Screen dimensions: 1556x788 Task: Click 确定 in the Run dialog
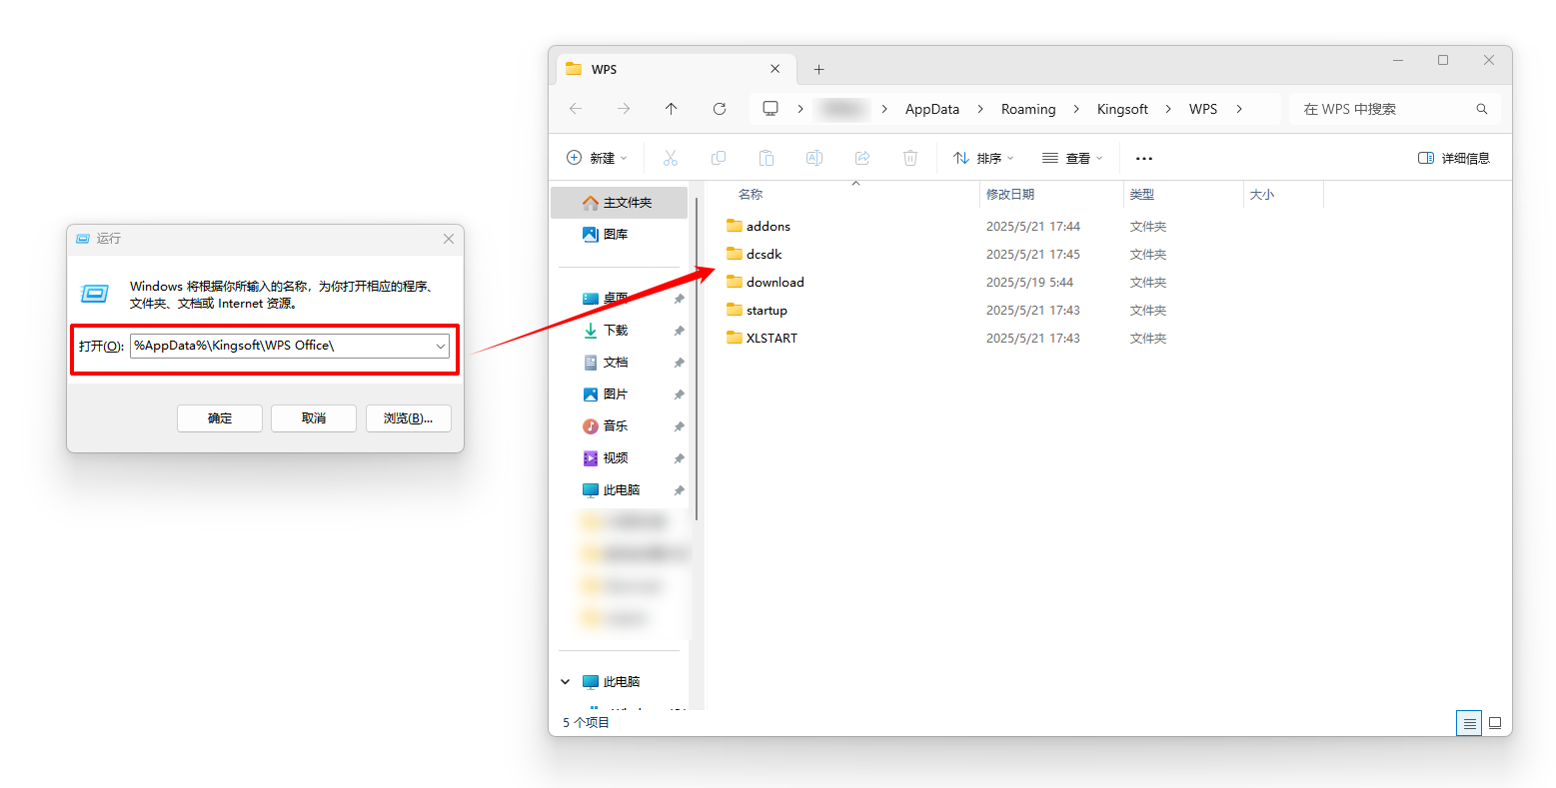coord(220,418)
